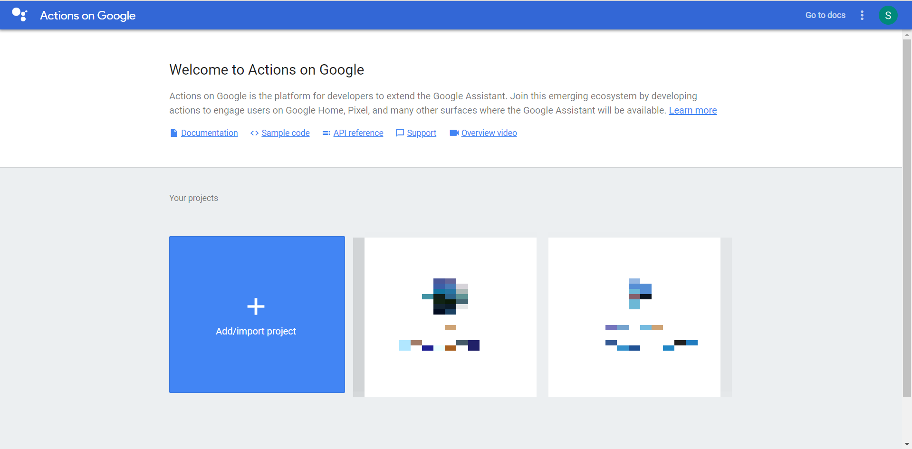Screen dimensions: 912x449
Task: Click the API reference list icon
Action: (326, 133)
